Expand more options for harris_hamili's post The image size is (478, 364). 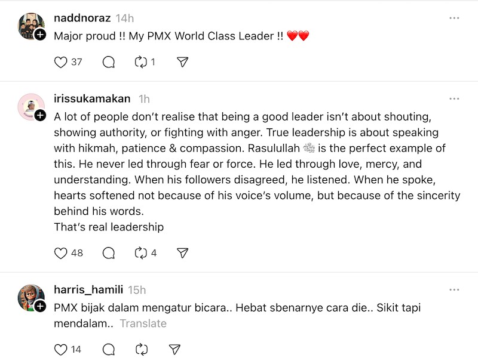pos(454,290)
